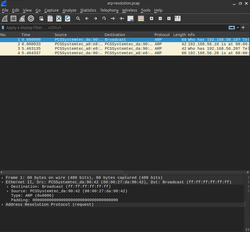Collapse the Ethernet II section
This screenshot has width=250, height=232.
[x=2, y=182]
